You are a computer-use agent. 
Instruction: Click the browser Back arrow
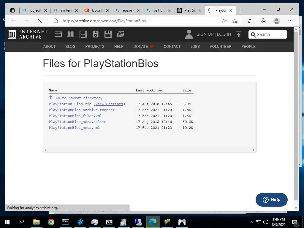pyautogui.click(x=14, y=21)
